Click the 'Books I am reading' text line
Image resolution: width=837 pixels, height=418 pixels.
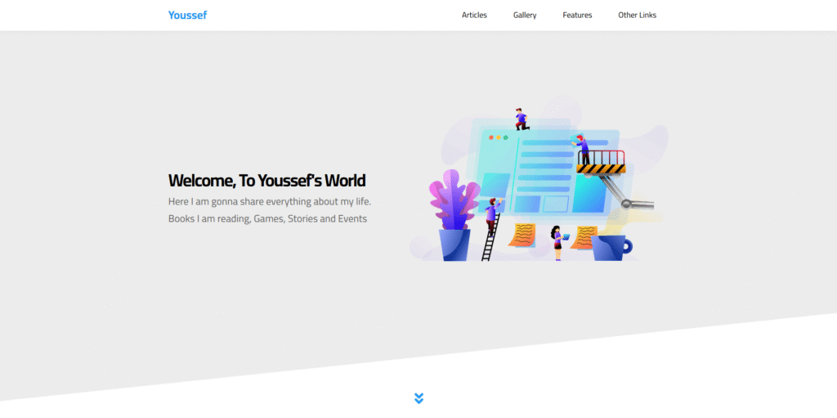[x=267, y=218]
